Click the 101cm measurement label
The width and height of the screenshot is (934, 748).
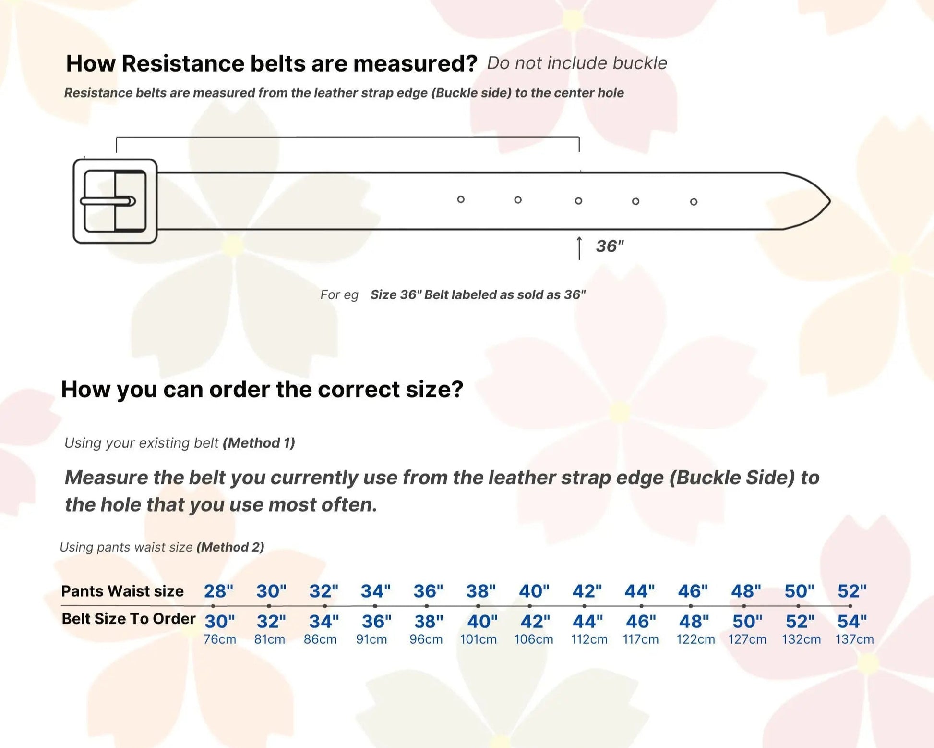[479, 639]
